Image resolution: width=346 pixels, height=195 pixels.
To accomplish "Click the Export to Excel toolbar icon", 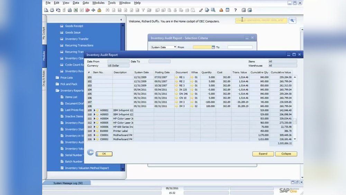I will [x=76, y=10].
